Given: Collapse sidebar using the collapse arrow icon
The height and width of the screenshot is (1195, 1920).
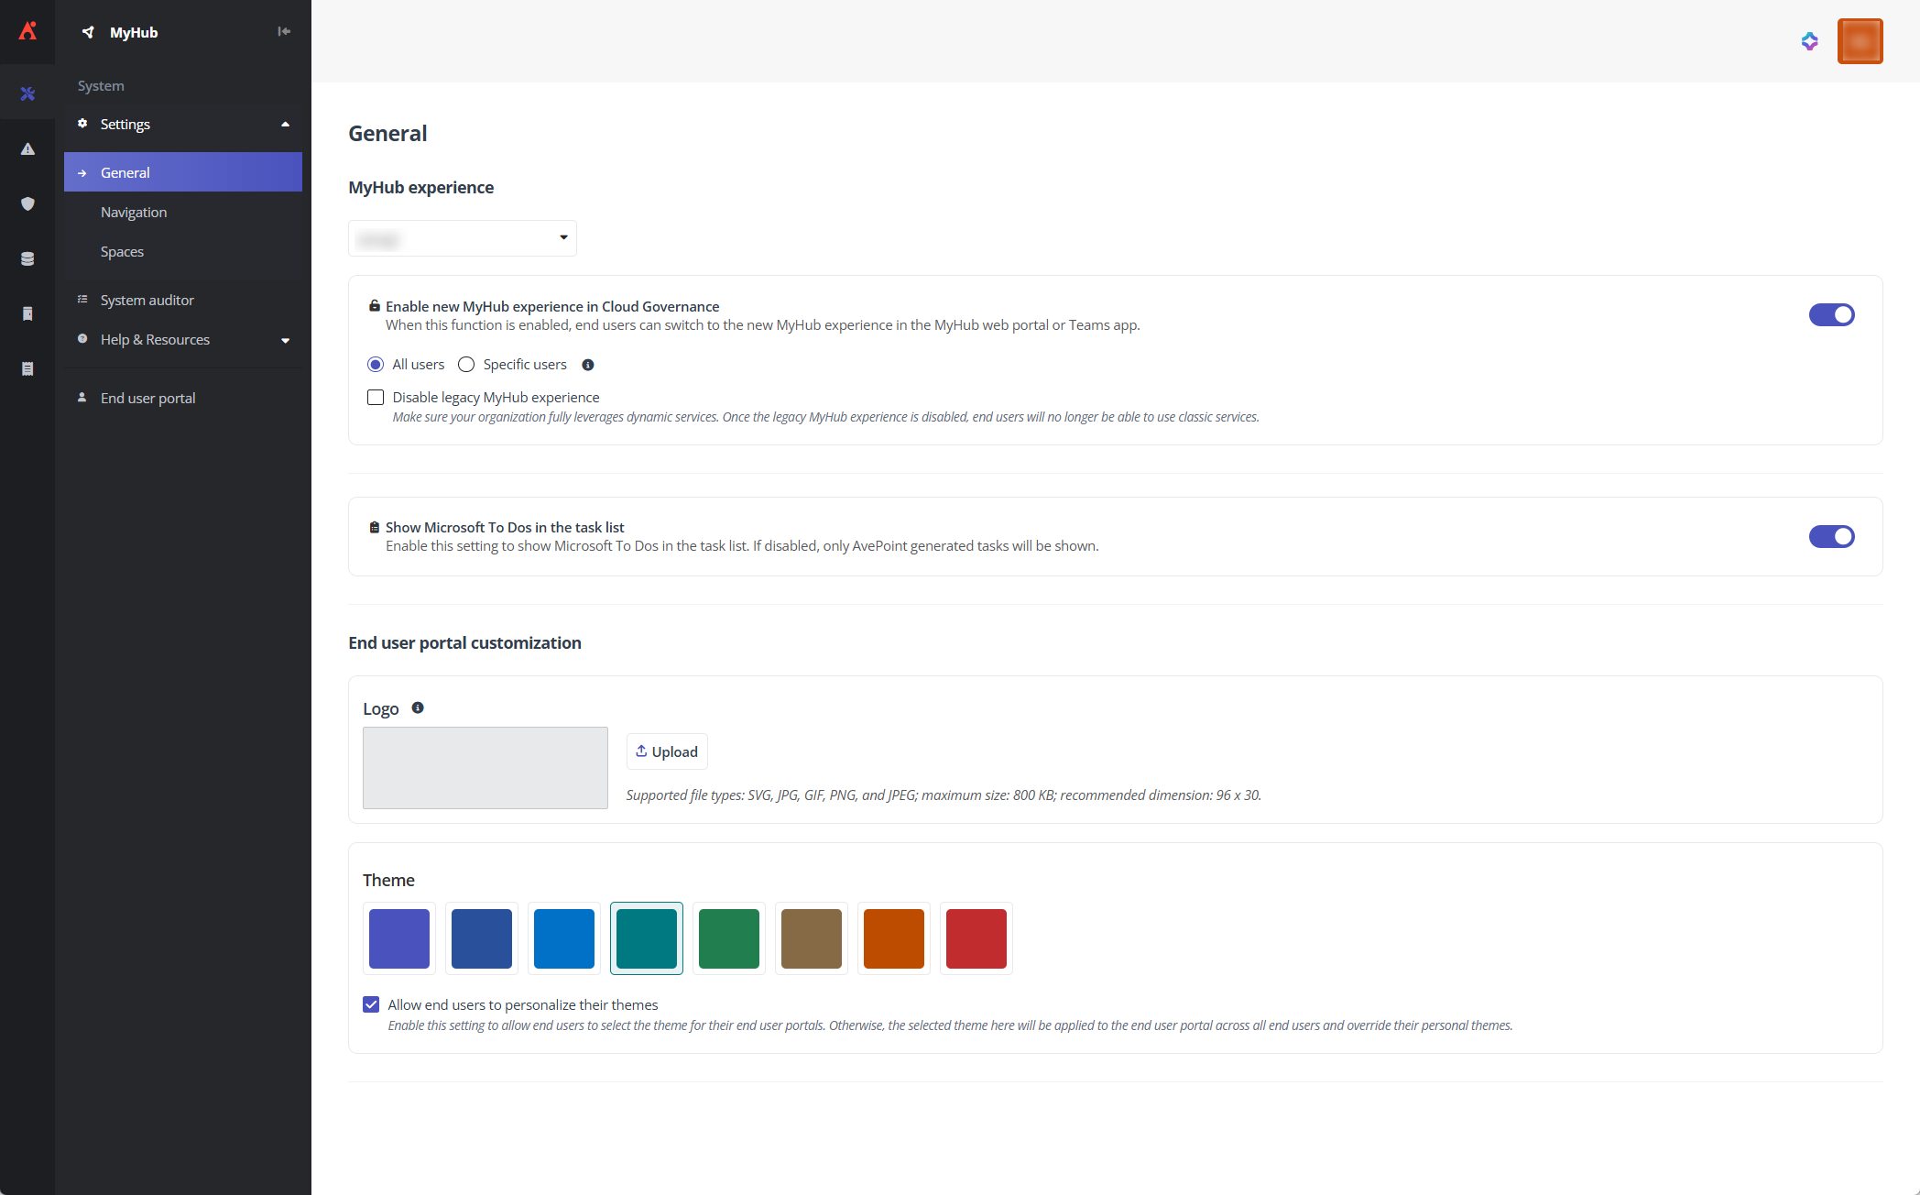Looking at the screenshot, I should [x=284, y=31].
